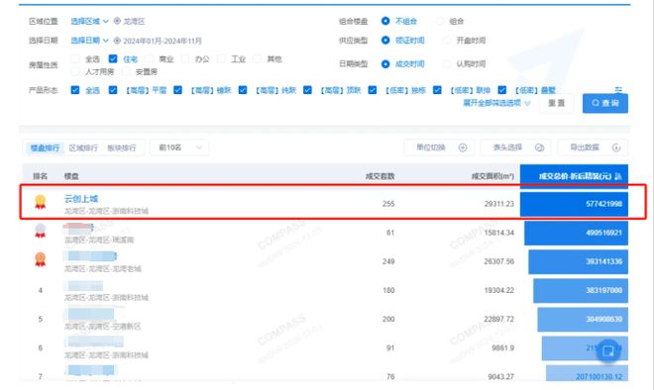The height and width of the screenshot is (390, 654).
Task: Click the 成交套数 cell 255
Action: pos(388,204)
